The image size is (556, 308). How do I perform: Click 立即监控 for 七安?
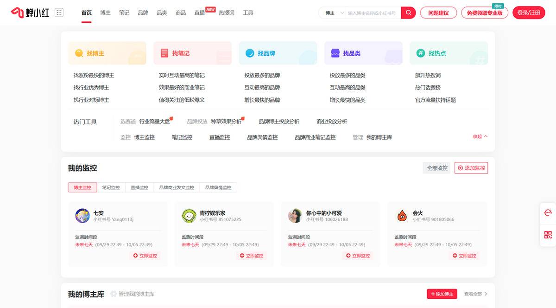[x=145, y=255]
